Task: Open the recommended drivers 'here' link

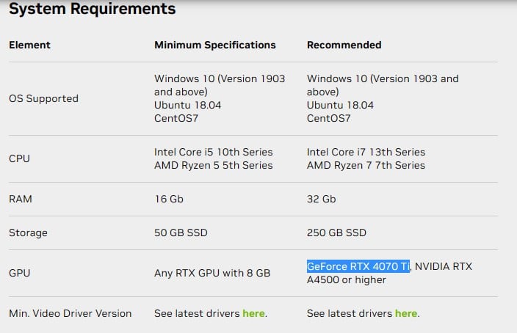Action: point(406,313)
